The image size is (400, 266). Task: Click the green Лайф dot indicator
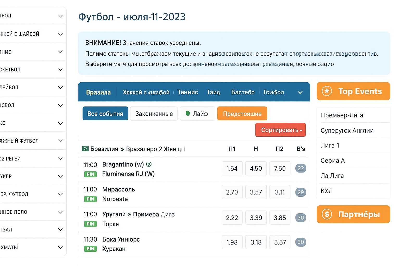187,114
